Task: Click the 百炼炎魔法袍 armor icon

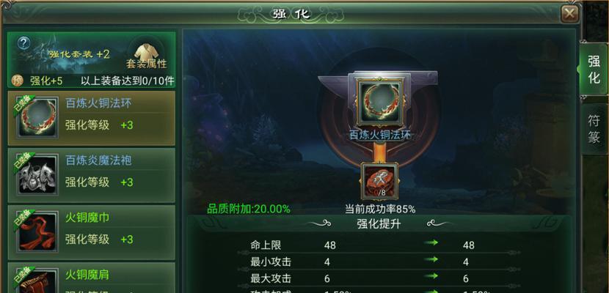Action: click(37, 174)
